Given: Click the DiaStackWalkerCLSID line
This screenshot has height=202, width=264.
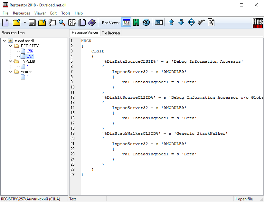Looking at the screenshot, I should (x=165, y=133).
